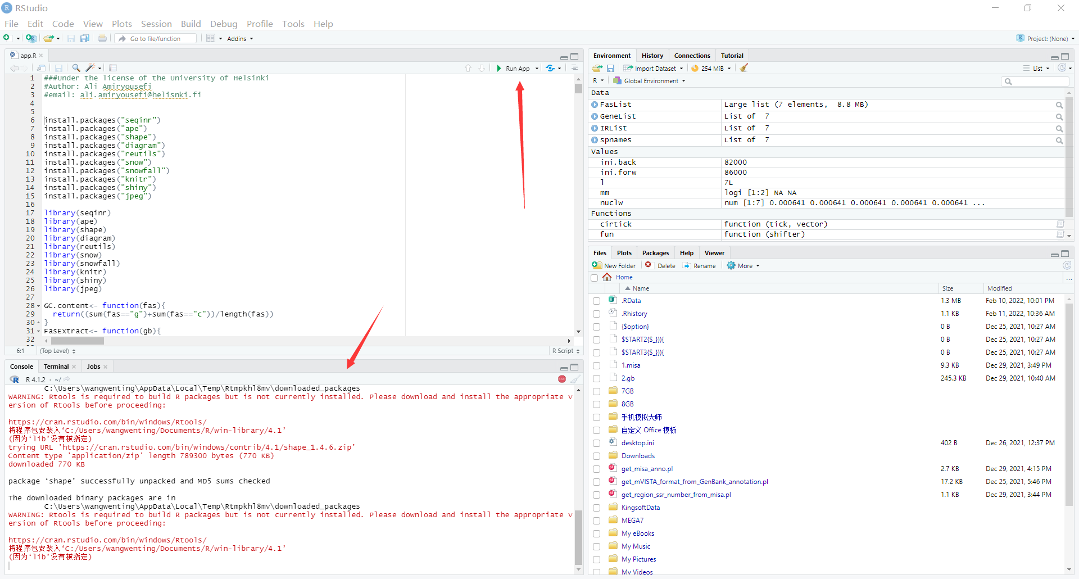Click the Publish icon next to Run App
The height and width of the screenshot is (579, 1079).
pyautogui.click(x=550, y=68)
